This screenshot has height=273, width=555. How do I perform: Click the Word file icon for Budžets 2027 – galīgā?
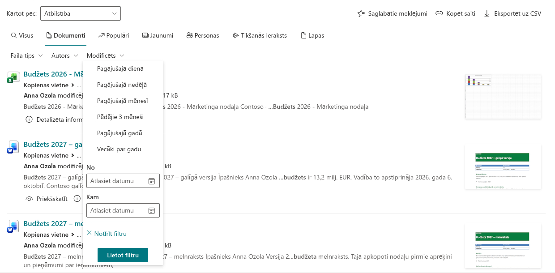point(13,147)
